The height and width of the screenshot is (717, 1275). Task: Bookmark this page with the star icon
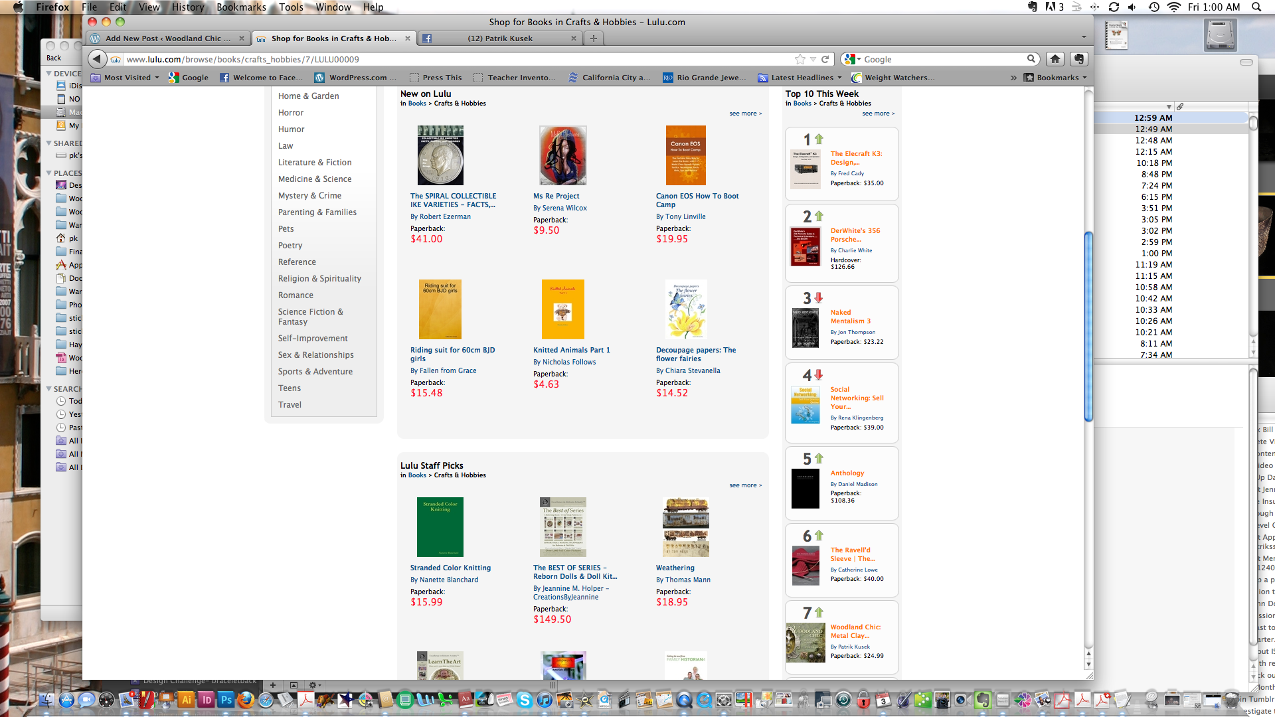pos(800,59)
